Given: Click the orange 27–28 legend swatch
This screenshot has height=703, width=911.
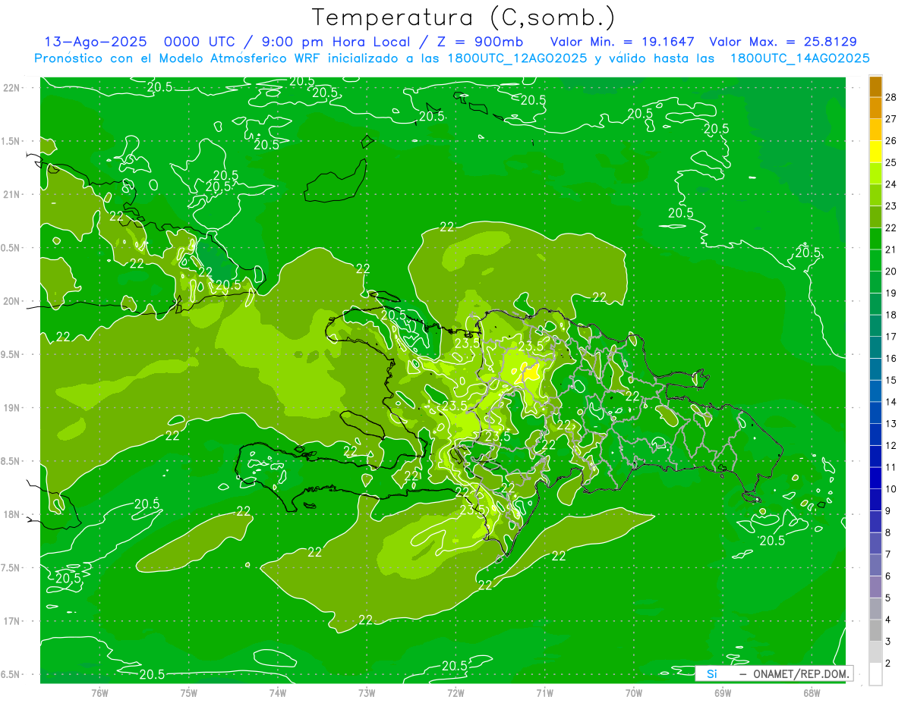Looking at the screenshot, I should click(875, 108).
